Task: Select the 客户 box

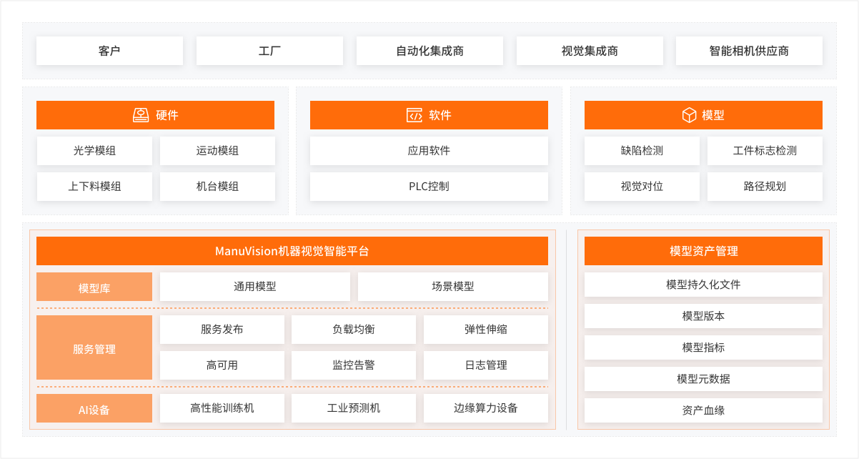Action: 110,51
